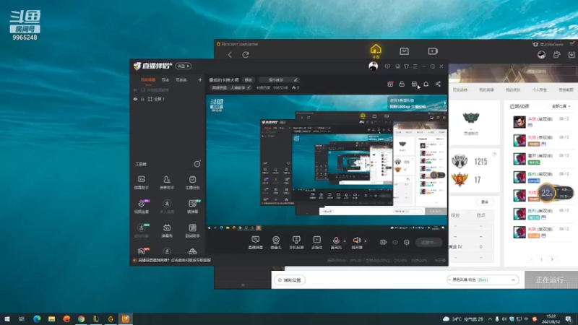578x325 pixels.
Task: Toggle the preview eye icon in bottom toolbar
Action: point(395,242)
